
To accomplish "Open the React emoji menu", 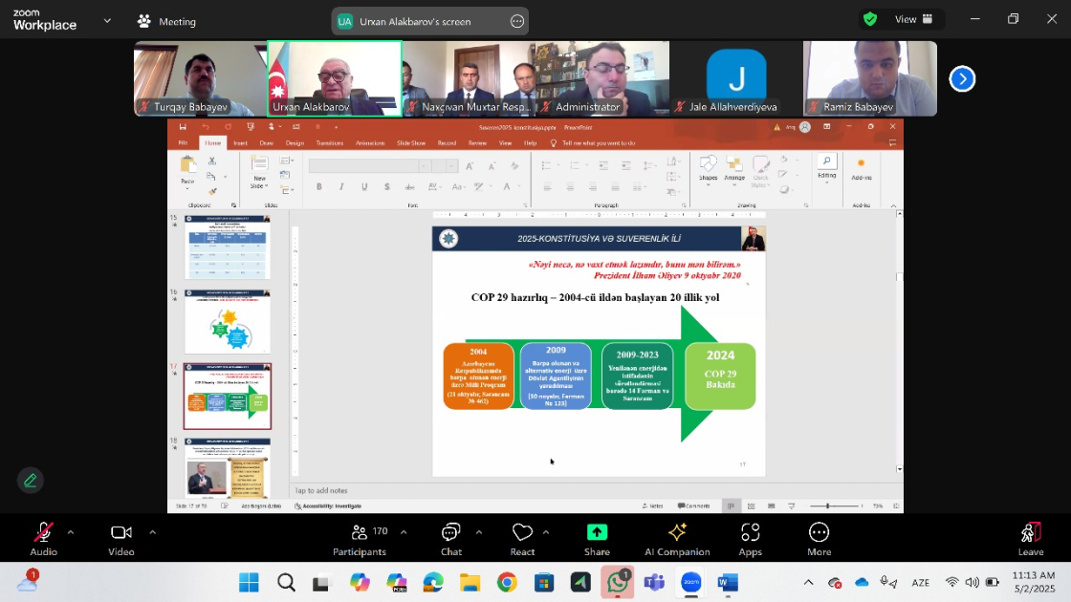I will click(x=522, y=539).
